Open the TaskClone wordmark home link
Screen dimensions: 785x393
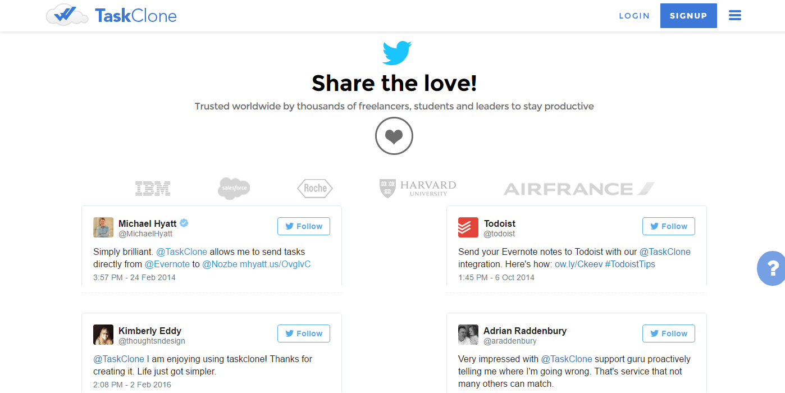(136, 16)
